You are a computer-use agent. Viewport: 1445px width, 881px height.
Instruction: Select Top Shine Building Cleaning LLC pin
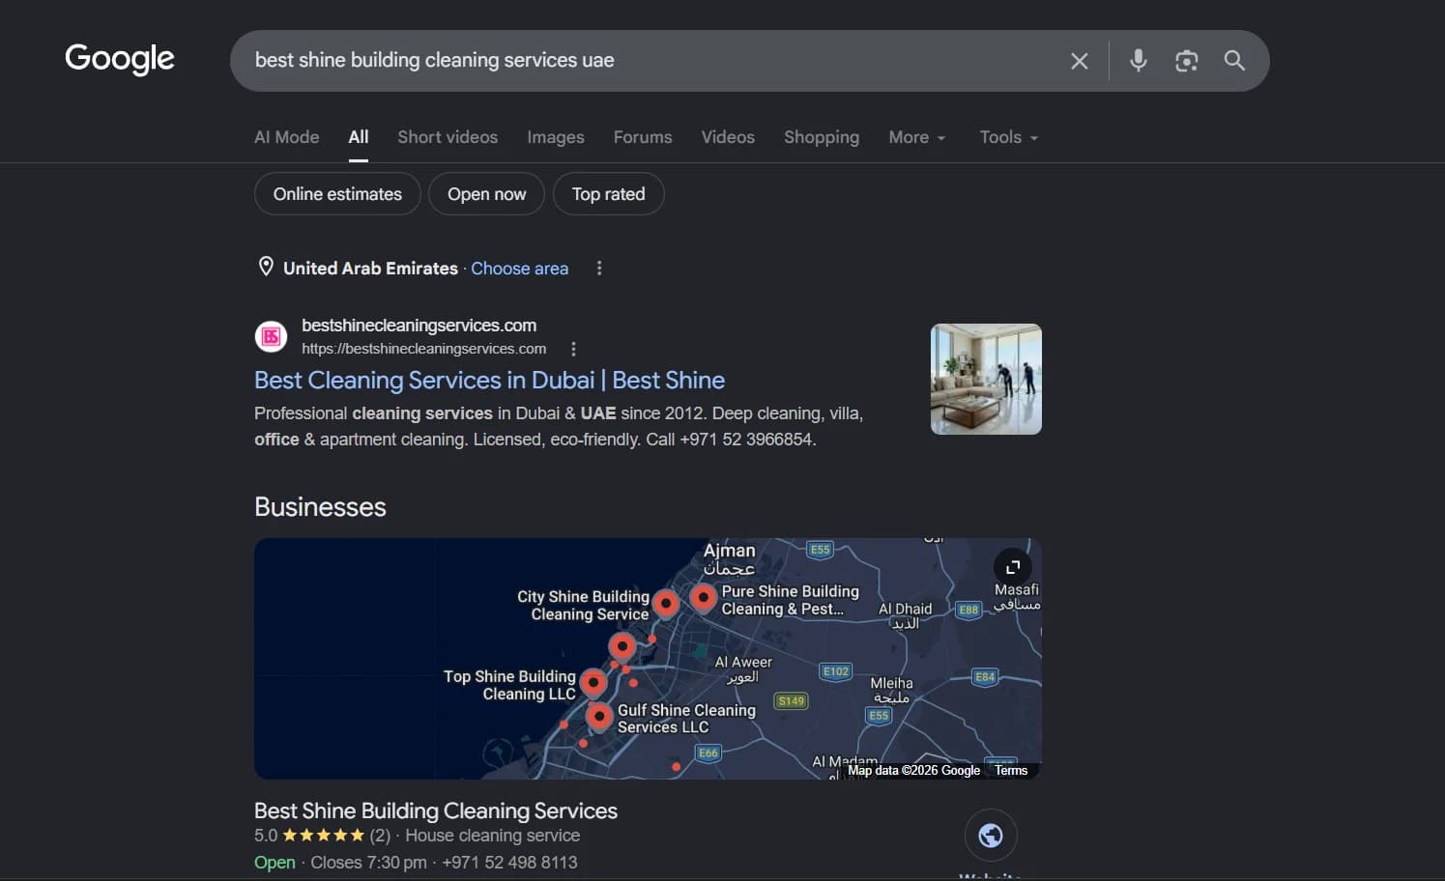[x=593, y=683]
